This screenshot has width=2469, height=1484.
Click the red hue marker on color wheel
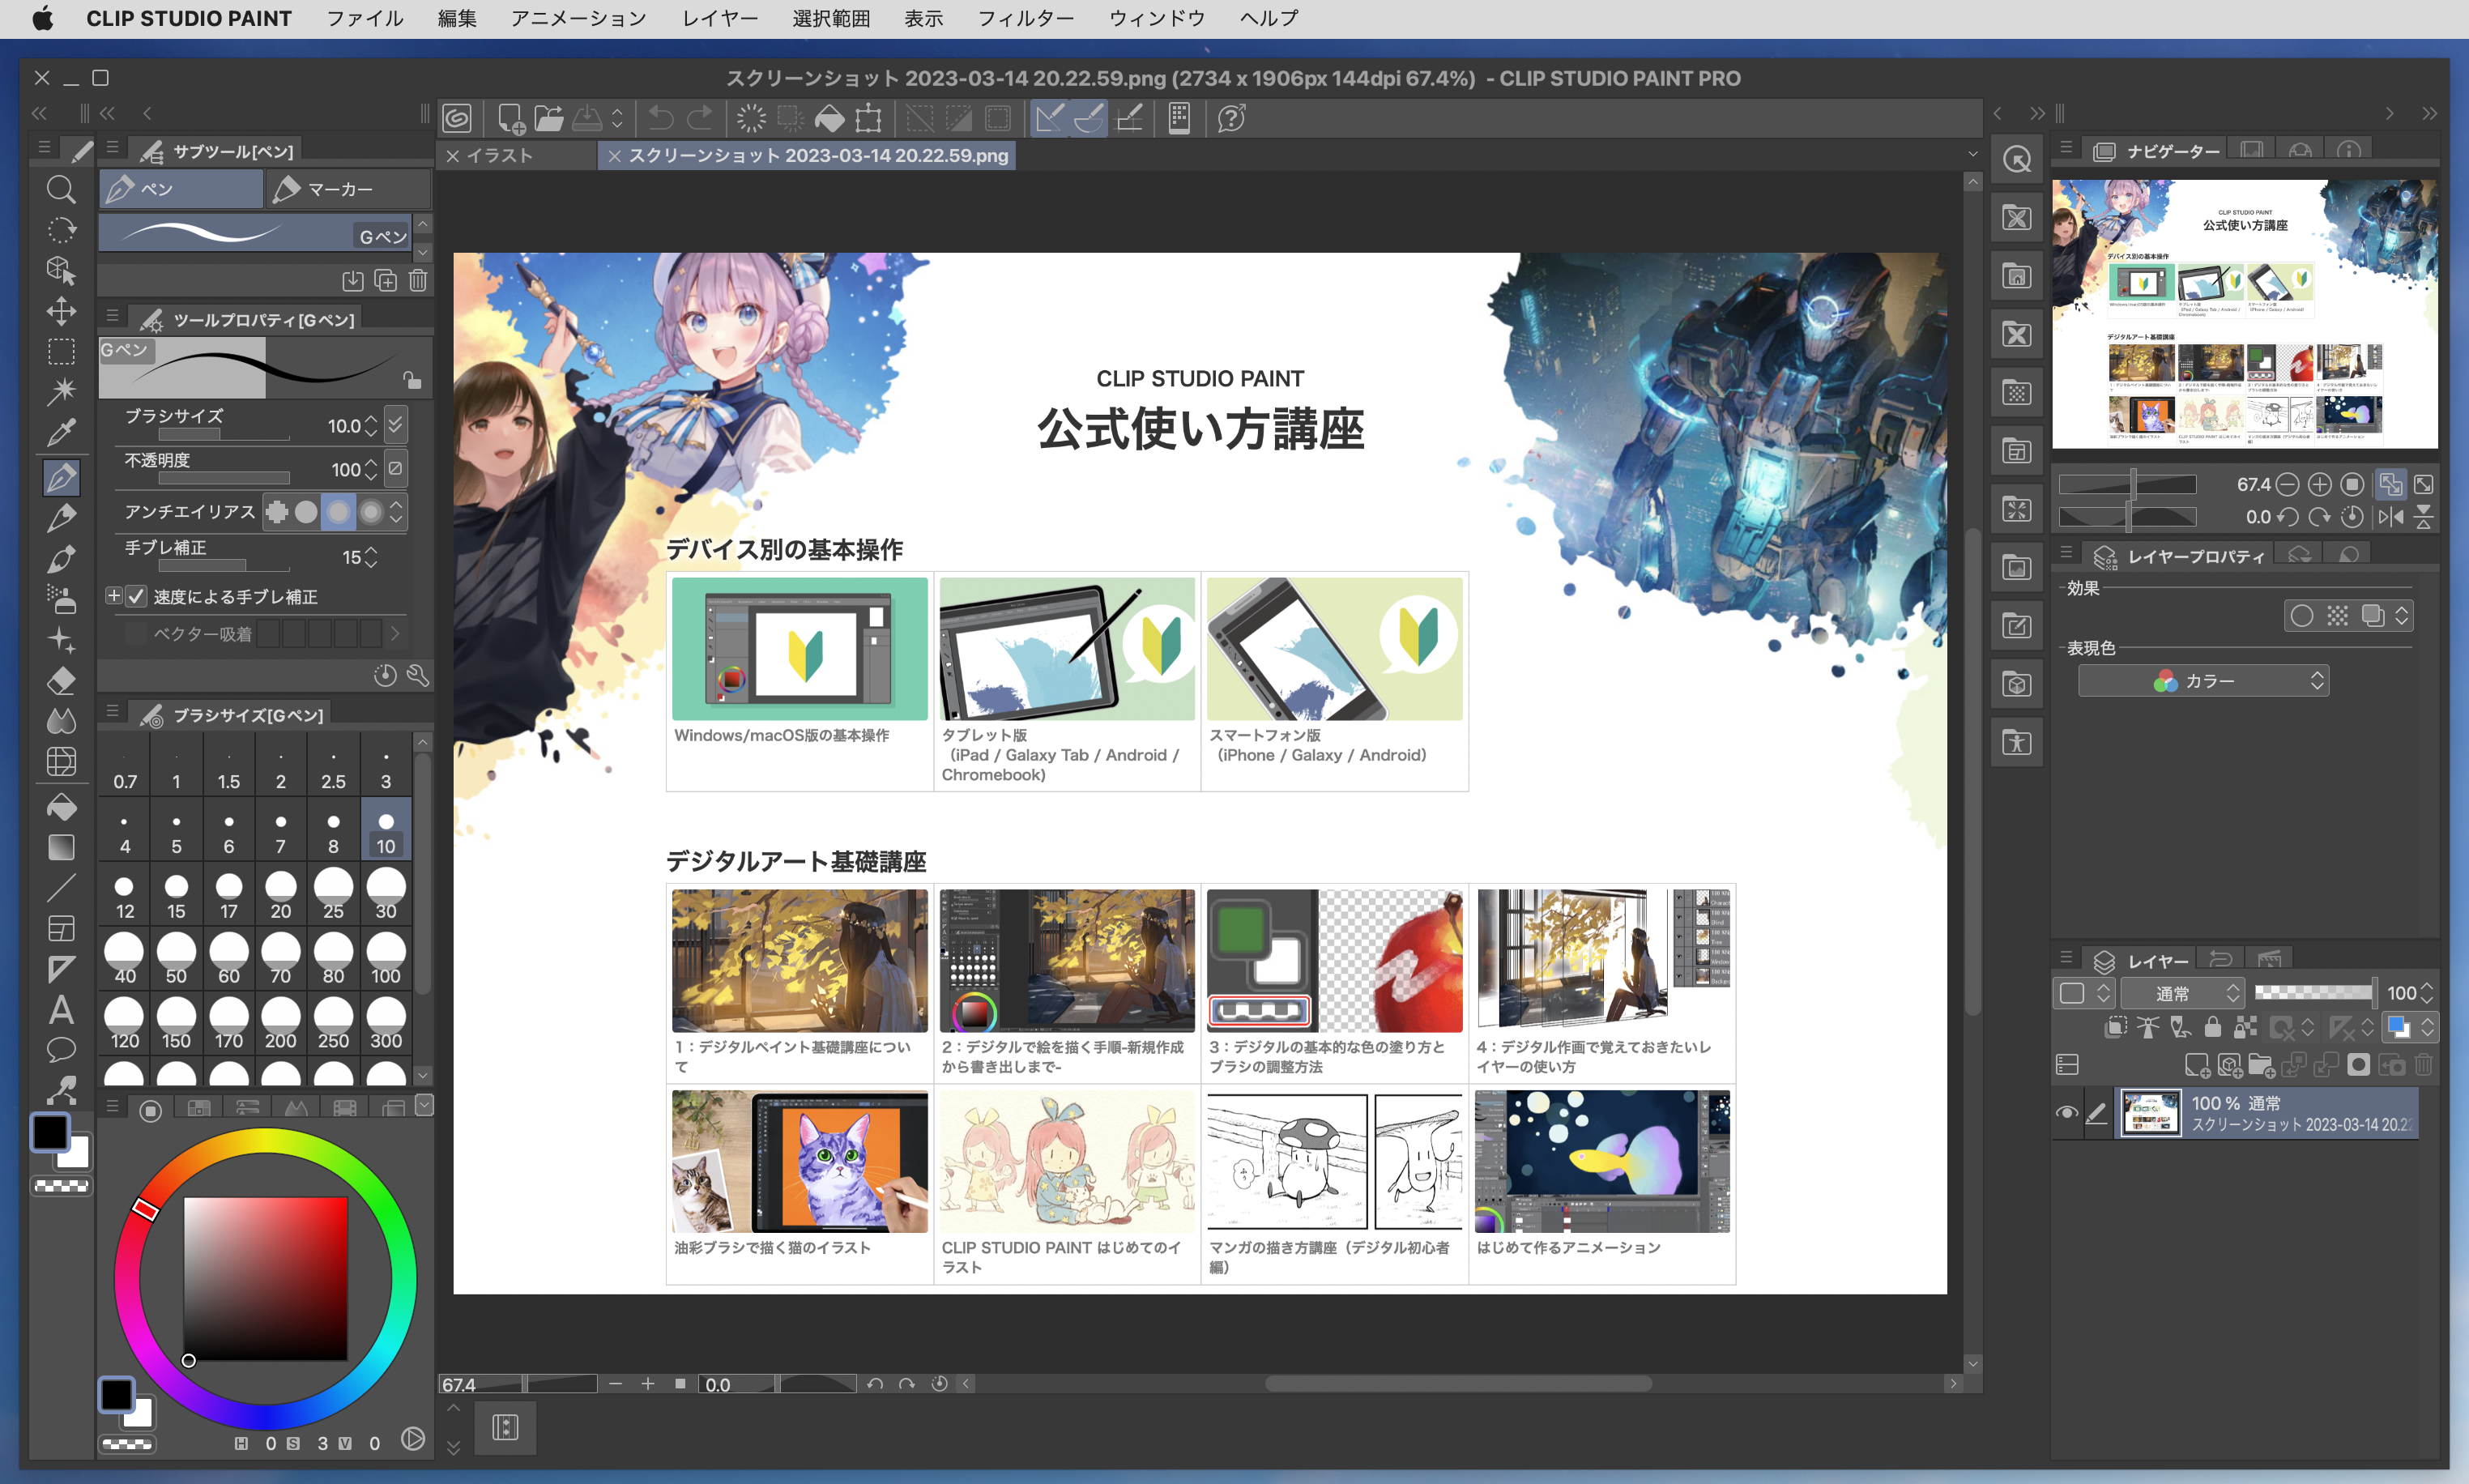145,1209
